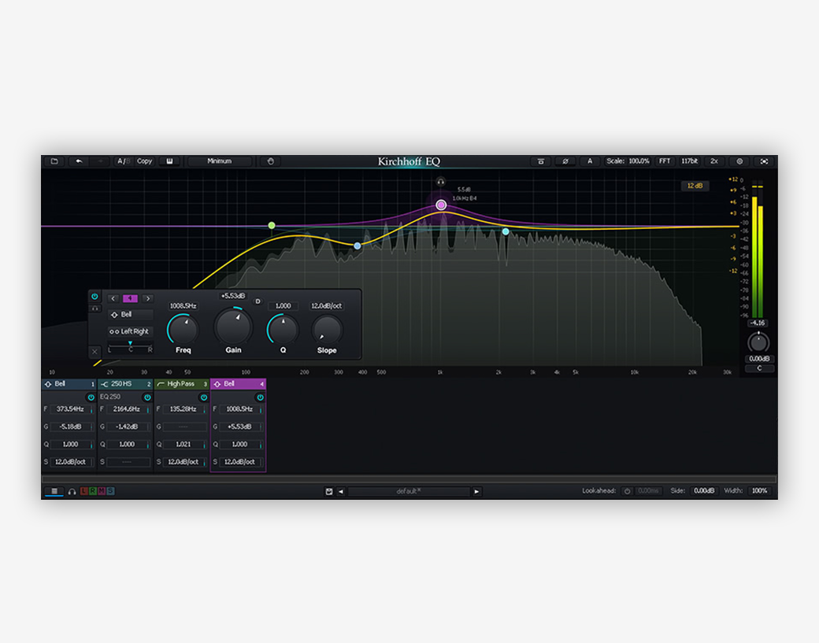The image size is (819, 643).
Task: Click the save preset disk icon
Action: point(329,492)
